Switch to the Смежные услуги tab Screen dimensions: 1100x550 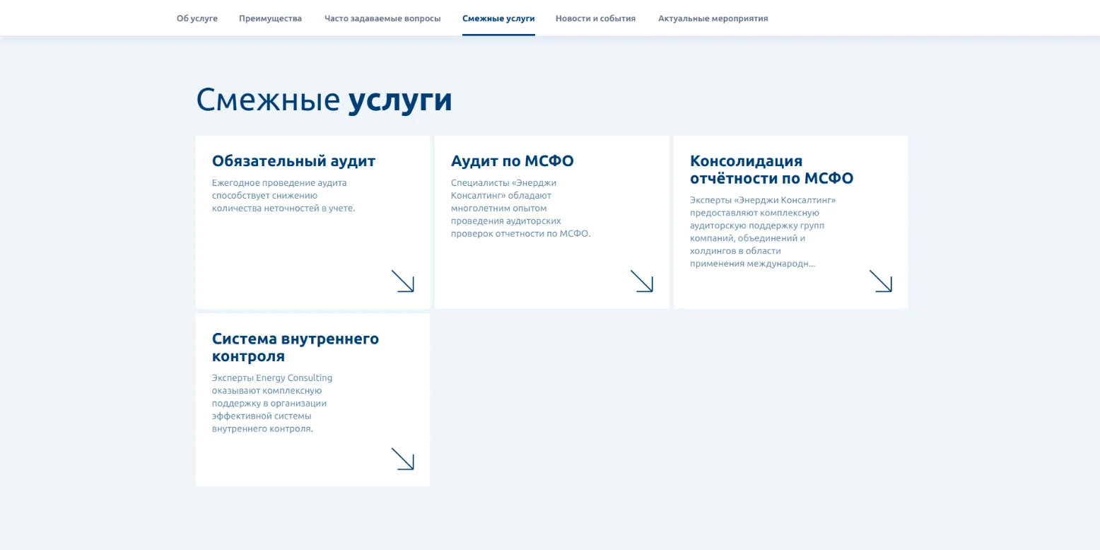pyautogui.click(x=498, y=18)
